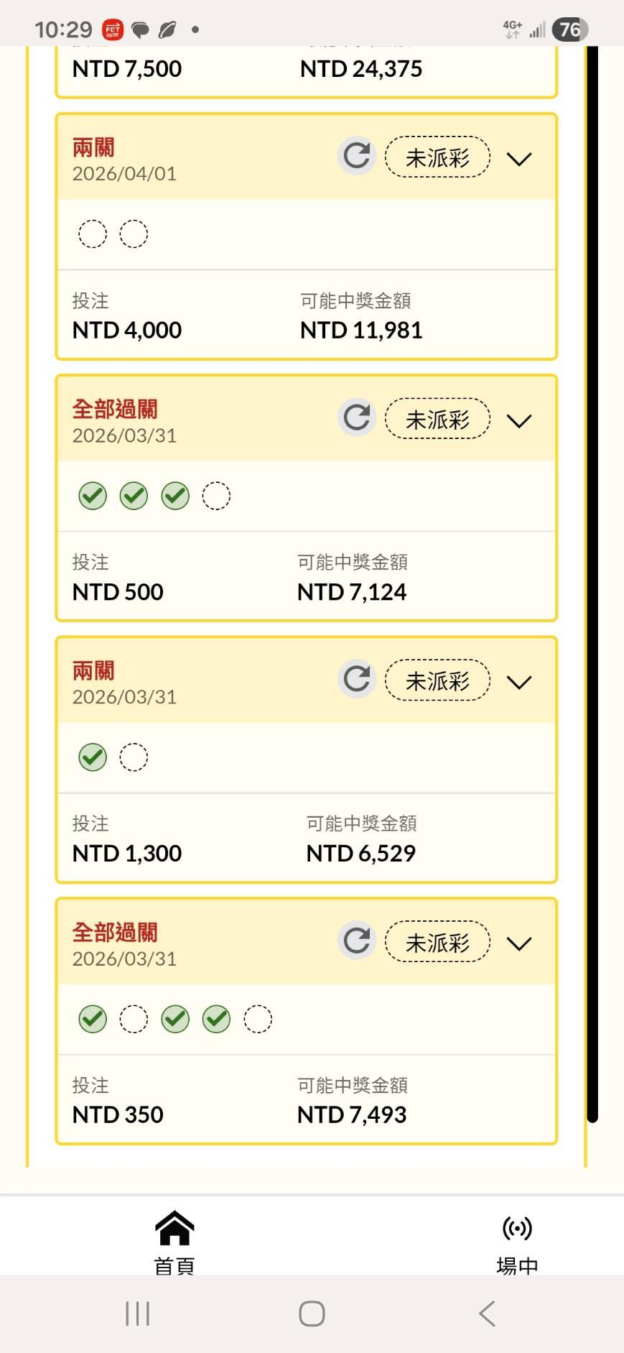624x1353 pixels.
Task: Expand the 2026/04/01 兩關 bet details
Action: click(x=519, y=159)
